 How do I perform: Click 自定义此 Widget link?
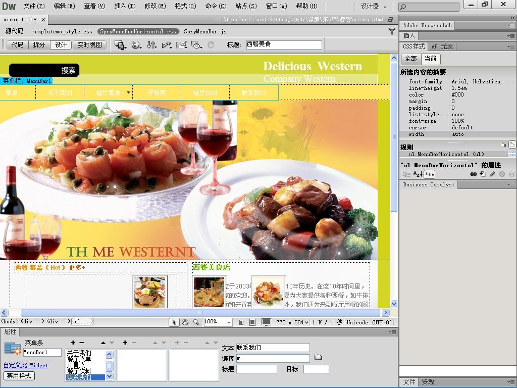(26, 365)
